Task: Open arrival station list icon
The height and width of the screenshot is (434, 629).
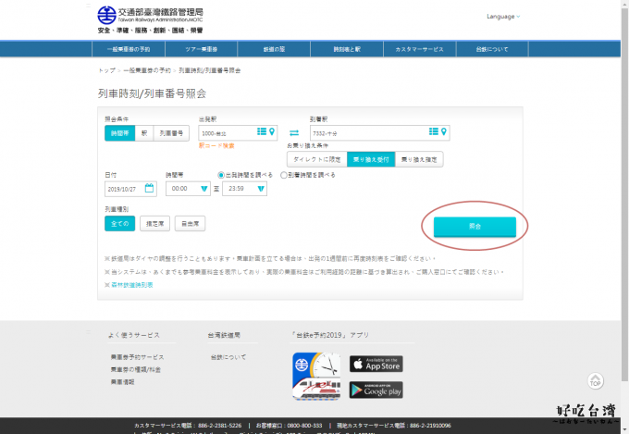Action: click(x=434, y=132)
